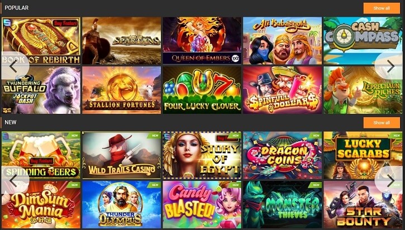Launch the Four Lucky Clover game

point(202,90)
